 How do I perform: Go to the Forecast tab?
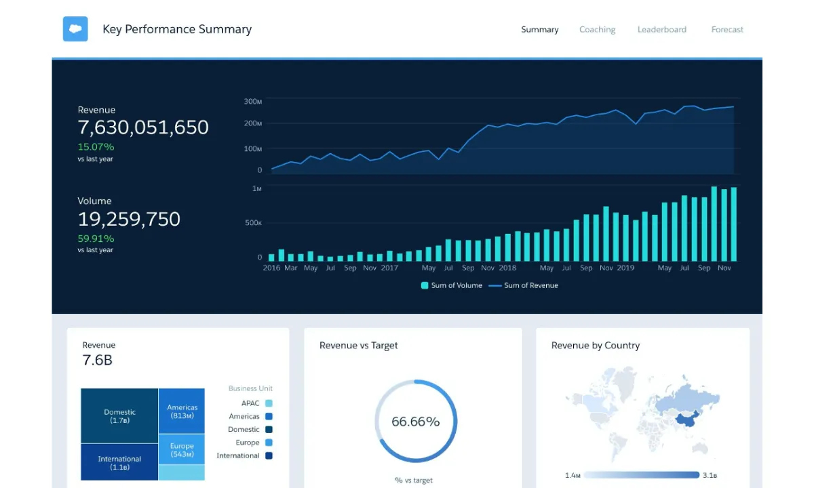pos(727,30)
